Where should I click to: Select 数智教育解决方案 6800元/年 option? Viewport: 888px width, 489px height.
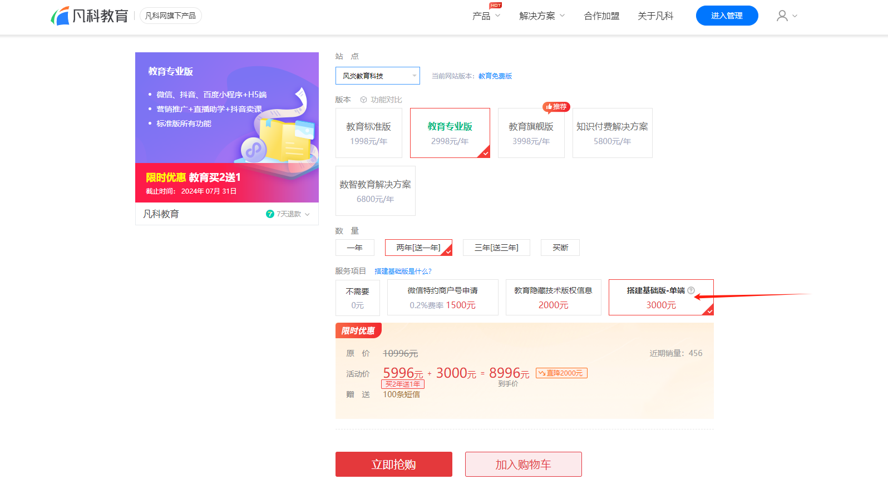click(x=376, y=191)
